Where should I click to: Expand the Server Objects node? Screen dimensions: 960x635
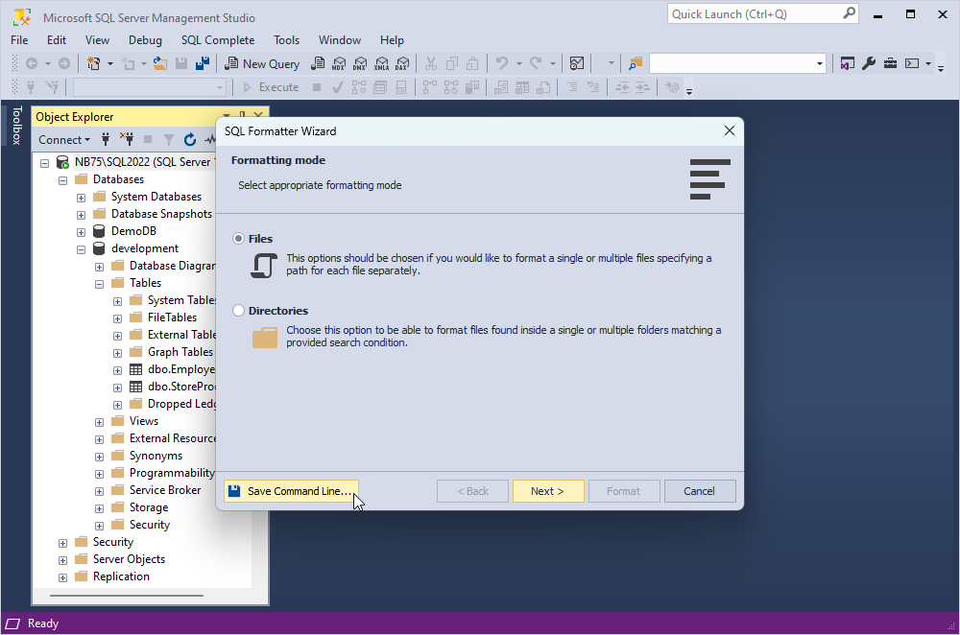pos(62,560)
